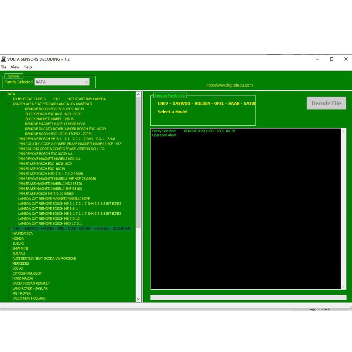The image size is (352, 352).
Task: Visit the www.digitalecu.com link
Action: coord(230,85)
